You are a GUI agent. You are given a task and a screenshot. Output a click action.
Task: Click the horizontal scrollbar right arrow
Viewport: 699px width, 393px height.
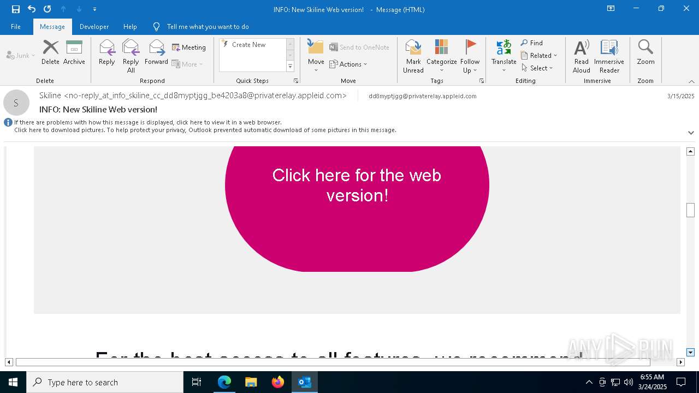[x=680, y=362]
